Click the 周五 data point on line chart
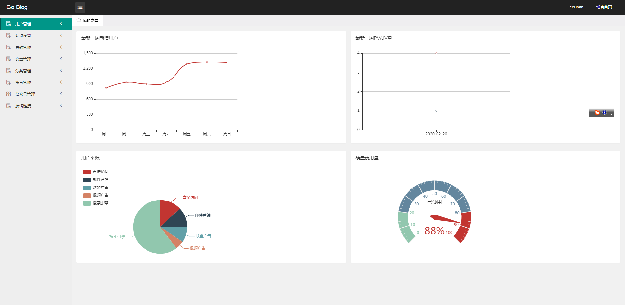 187,64
